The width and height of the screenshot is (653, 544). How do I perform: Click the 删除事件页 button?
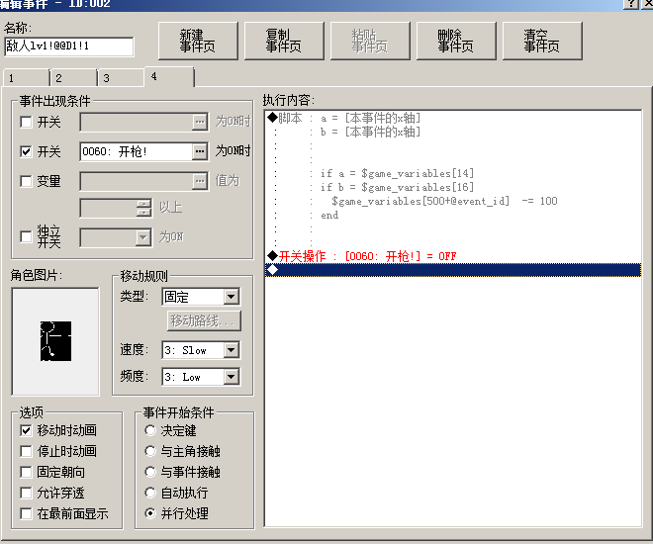coord(456,41)
